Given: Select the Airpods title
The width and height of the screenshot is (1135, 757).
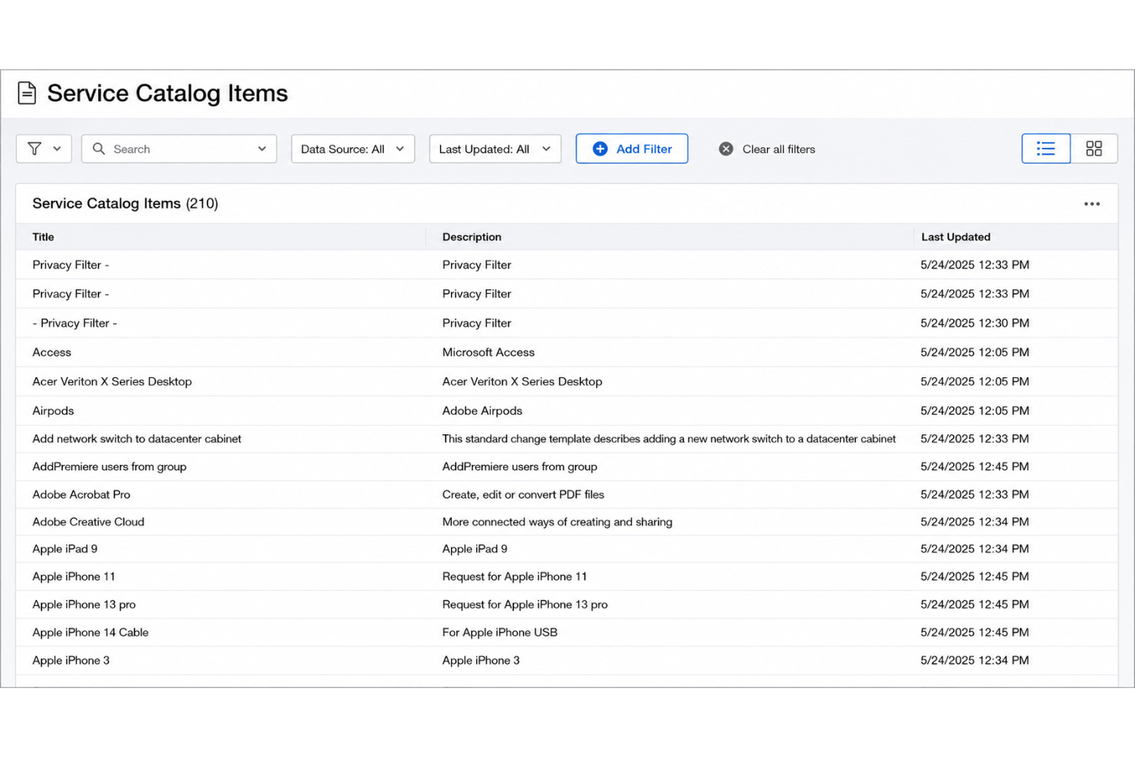Looking at the screenshot, I should coord(53,410).
